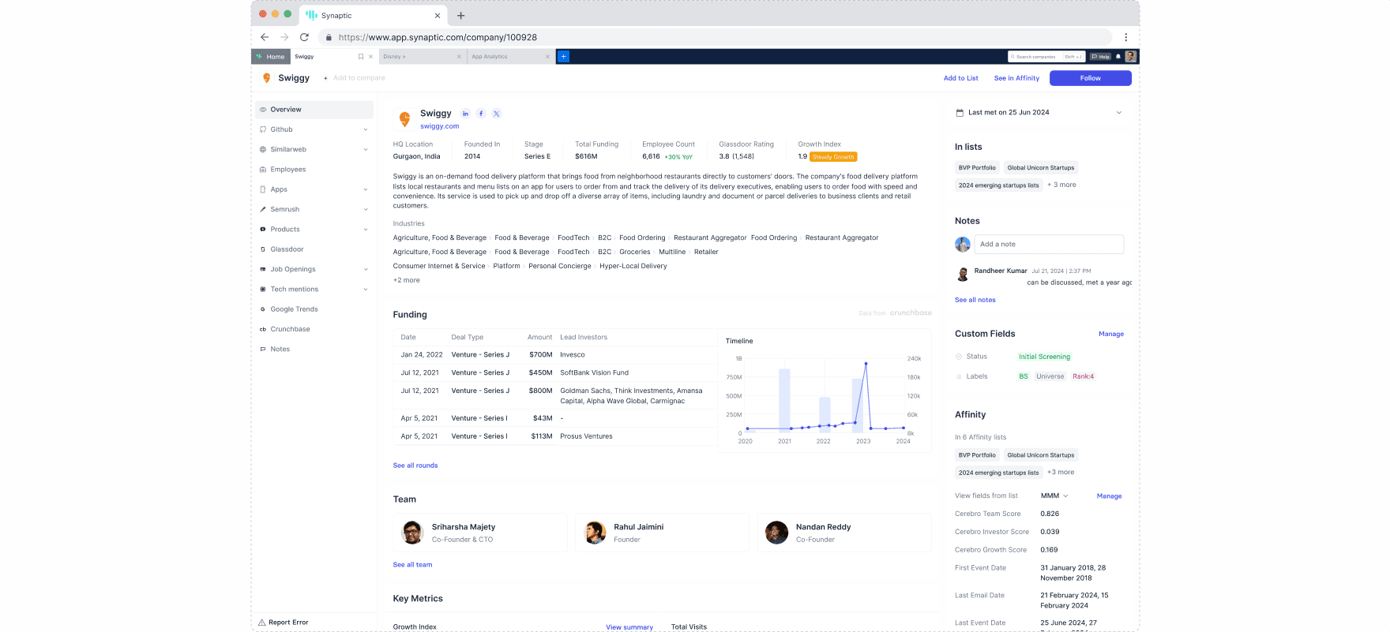
Task: Bookmark the Swiggy tab
Action: point(361,57)
